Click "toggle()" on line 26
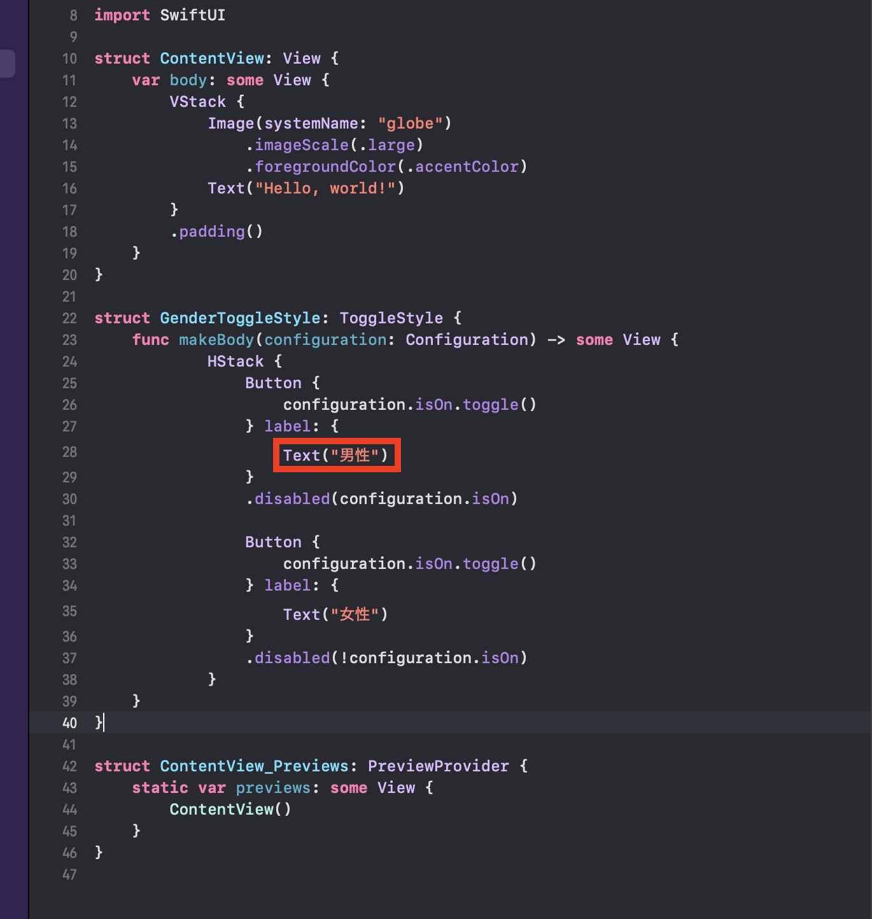This screenshot has height=919, width=872. [500, 405]
